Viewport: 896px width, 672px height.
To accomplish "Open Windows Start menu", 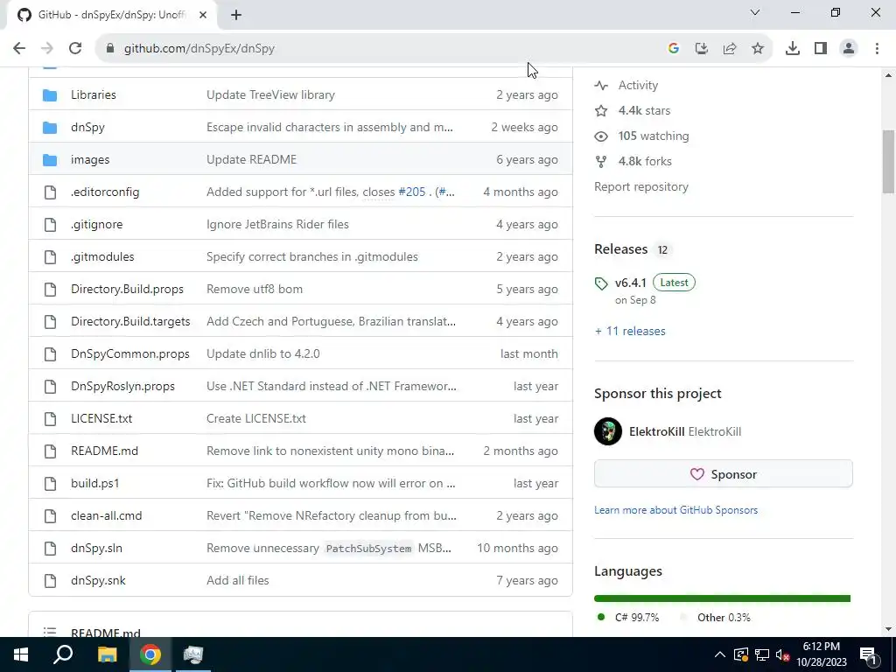I will pyautogui.click(x=21, y=654).
